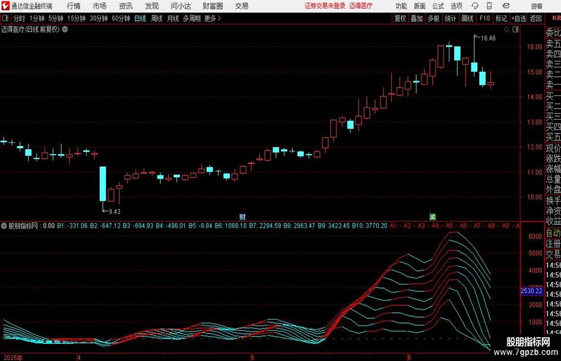561x361 pixels.
Task: Click the 统计 statistics button
Action: pyautogui.click(x=450, y=18)
